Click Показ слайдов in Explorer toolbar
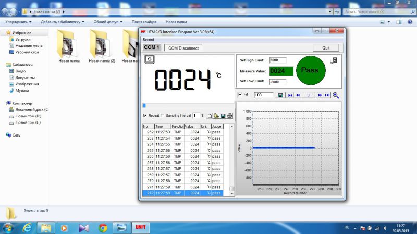 pos(144,22)
